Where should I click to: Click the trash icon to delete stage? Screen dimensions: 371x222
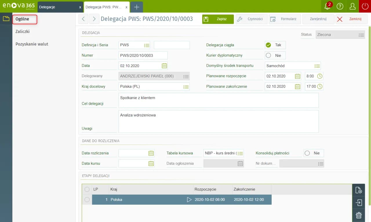pos(359,215)
